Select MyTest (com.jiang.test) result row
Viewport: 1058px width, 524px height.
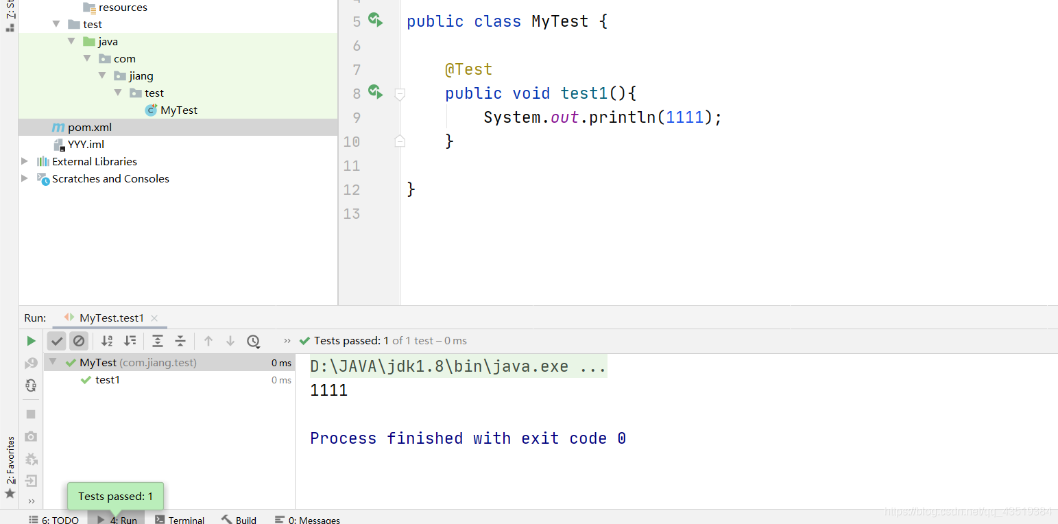tap(169, 362)
